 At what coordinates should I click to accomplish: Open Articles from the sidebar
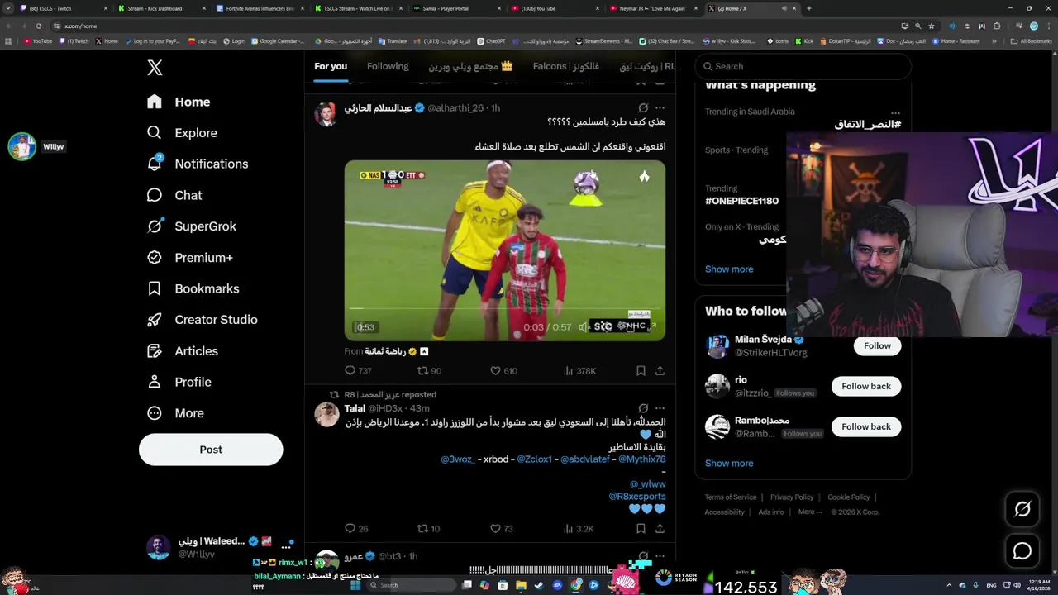pos(182,350)
